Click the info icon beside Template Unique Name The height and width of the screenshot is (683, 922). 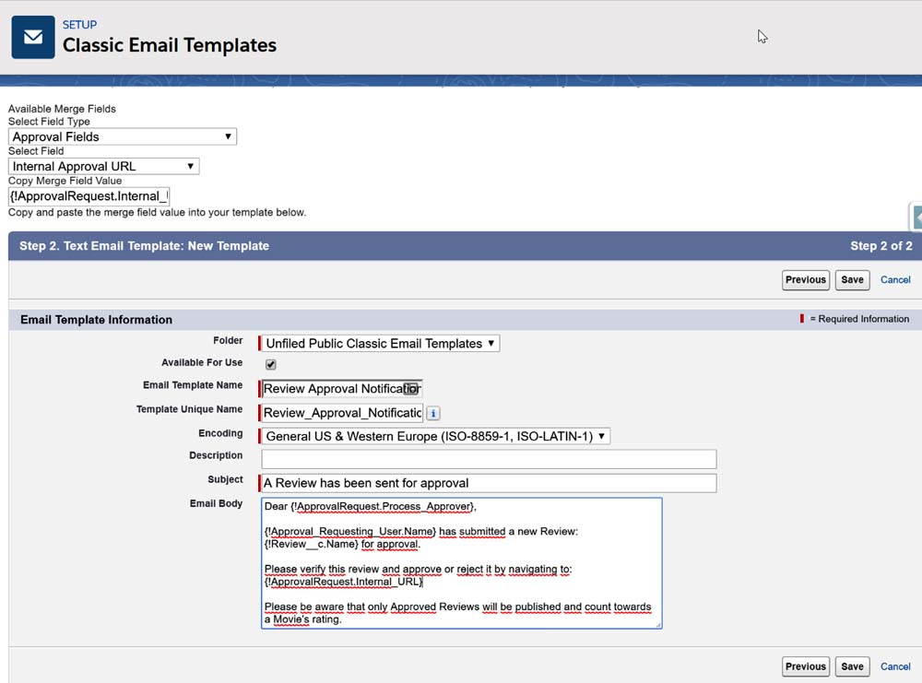tap(433, 413)
